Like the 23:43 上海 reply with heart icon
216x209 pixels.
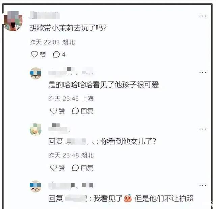[x=53, y=111]
